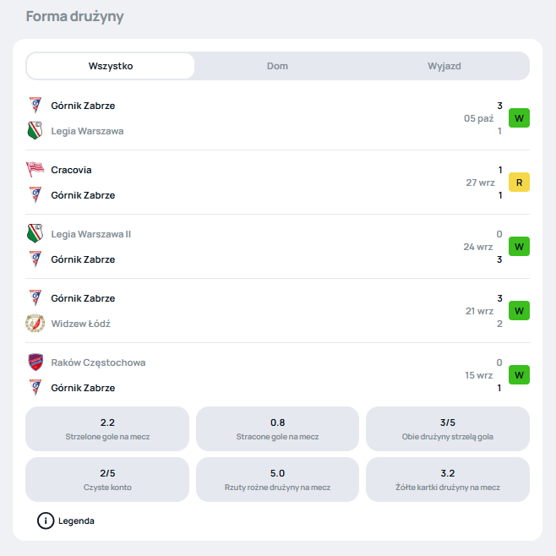Select the Wyjazd tab
The width and height of the screenshot is (556, 556).
(x=444, y=66)
